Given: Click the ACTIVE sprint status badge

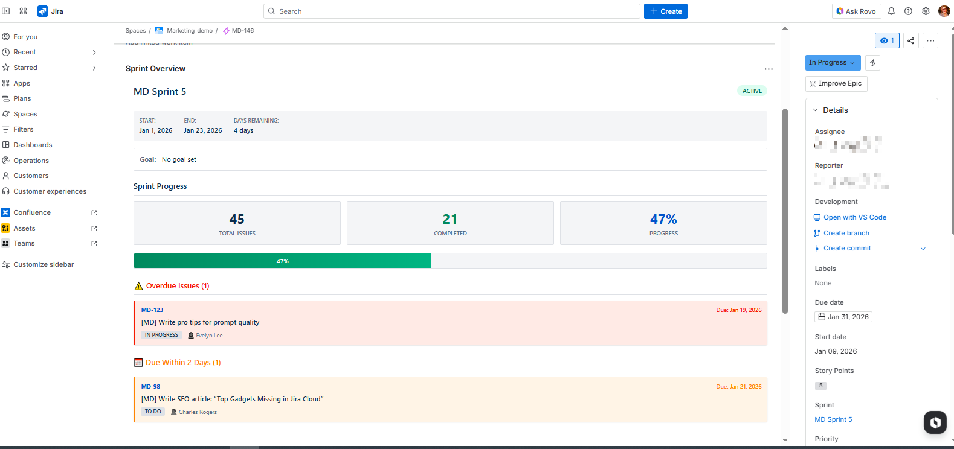Looking at the screenshot, I should pos(752,91).
